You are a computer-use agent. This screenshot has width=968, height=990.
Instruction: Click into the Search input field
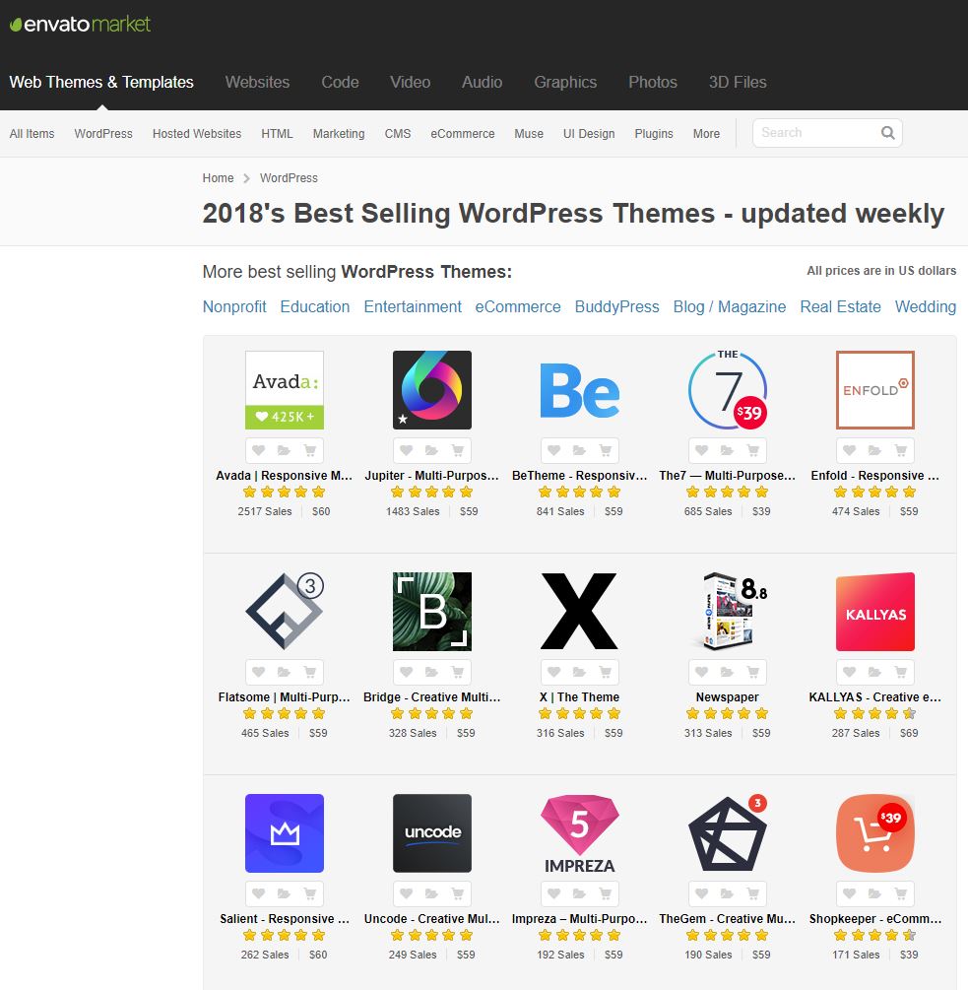click(x=812, y=133)
